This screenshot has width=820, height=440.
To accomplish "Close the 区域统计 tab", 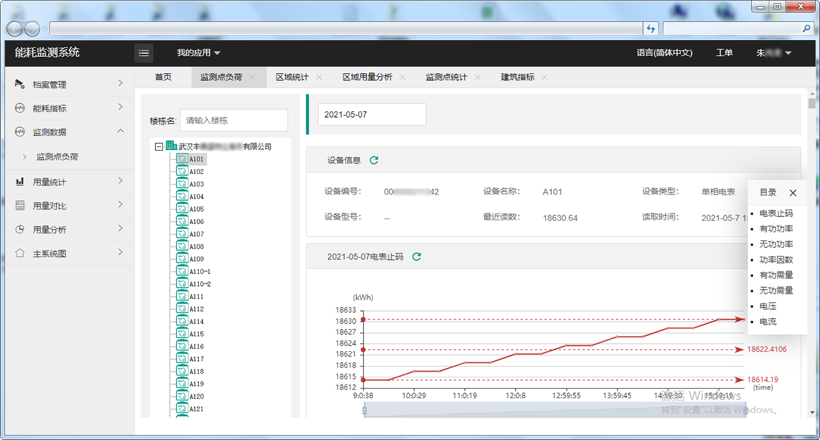I will [319, 77].
